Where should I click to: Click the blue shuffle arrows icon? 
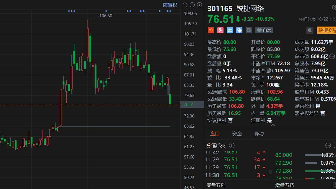click(230, 30)
